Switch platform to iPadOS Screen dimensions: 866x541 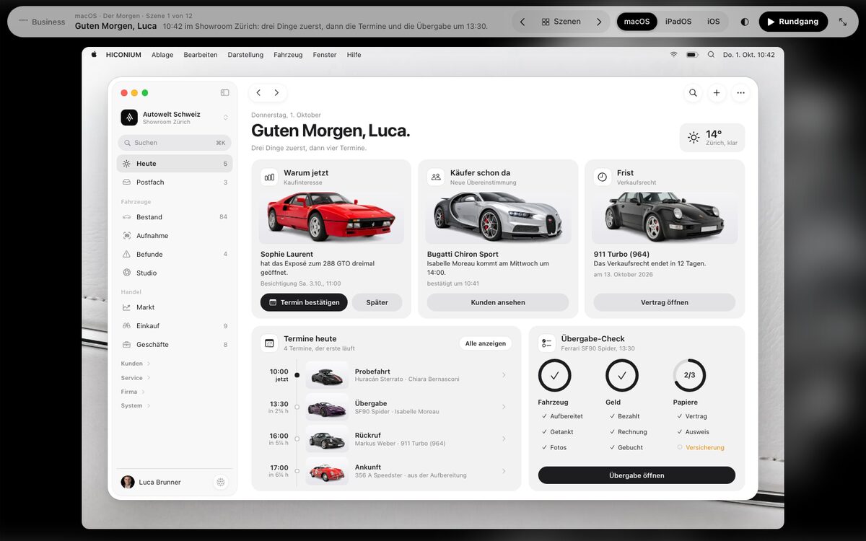tap(678, 22)
